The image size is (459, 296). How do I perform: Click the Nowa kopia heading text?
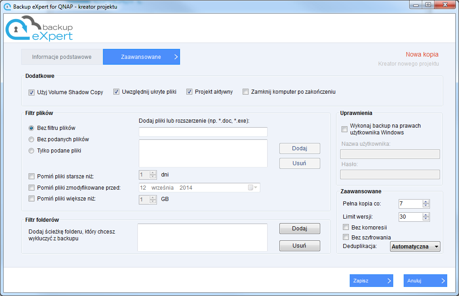[422, 54]
